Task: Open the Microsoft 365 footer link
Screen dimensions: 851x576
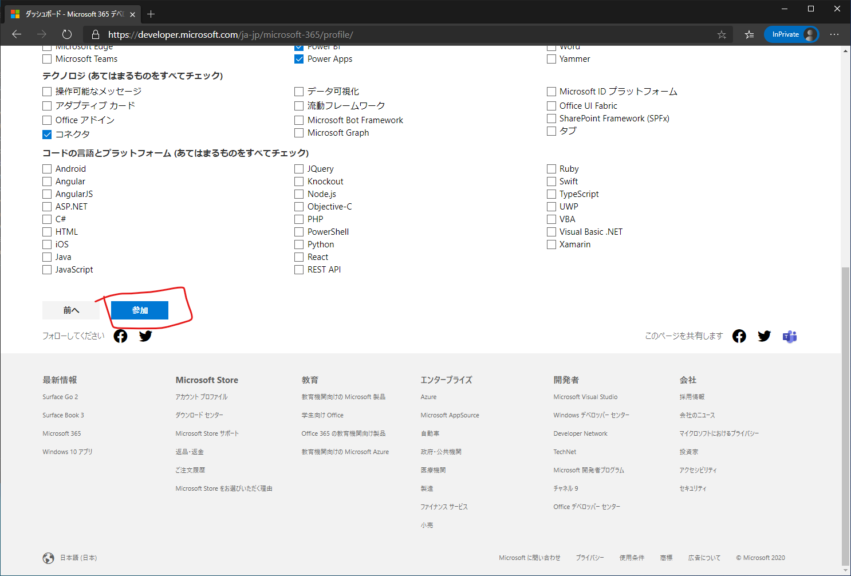Action: pyautogui.click(x=62, y=433)
